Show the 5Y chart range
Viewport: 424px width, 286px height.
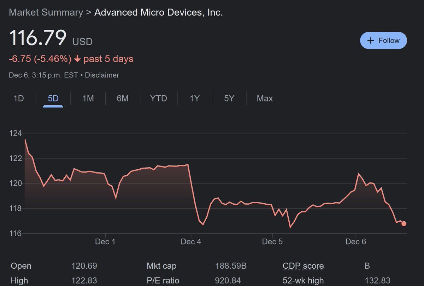[229, 98]
